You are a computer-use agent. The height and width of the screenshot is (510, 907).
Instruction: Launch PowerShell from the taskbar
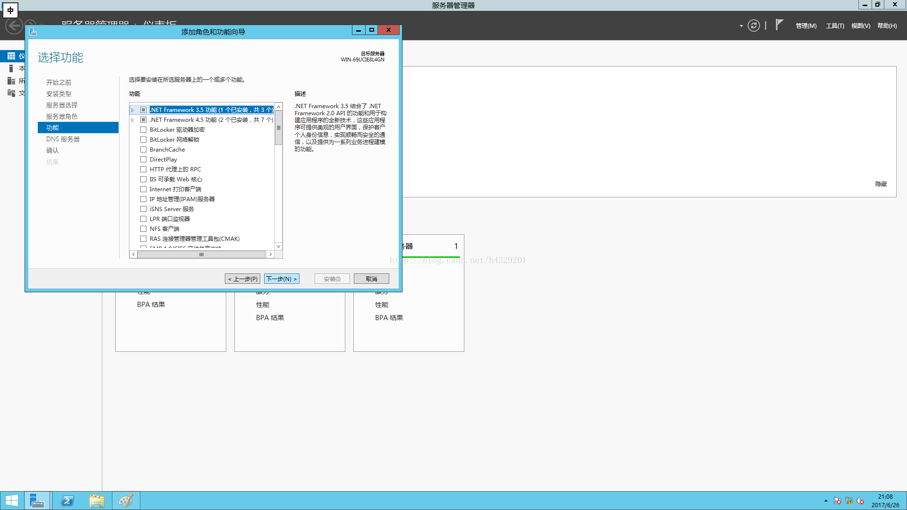pyautogui.click(x=68, y=501)
